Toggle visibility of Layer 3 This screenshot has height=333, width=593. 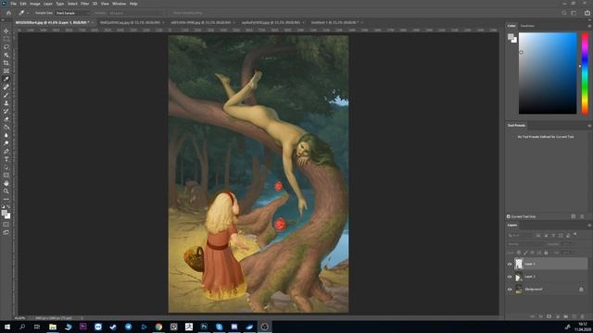click(x=510, y=264)
